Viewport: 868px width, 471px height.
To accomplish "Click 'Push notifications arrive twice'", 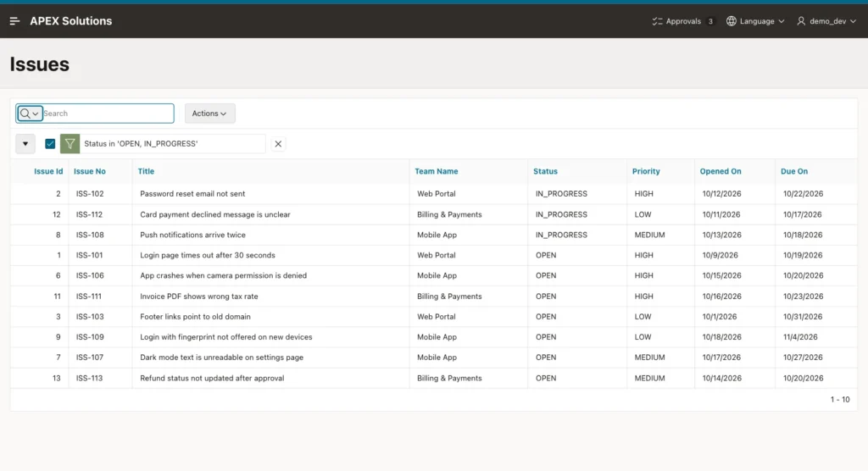I will coord(192,235).
